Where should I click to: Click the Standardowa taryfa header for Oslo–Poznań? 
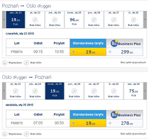(x=88, y=114)
